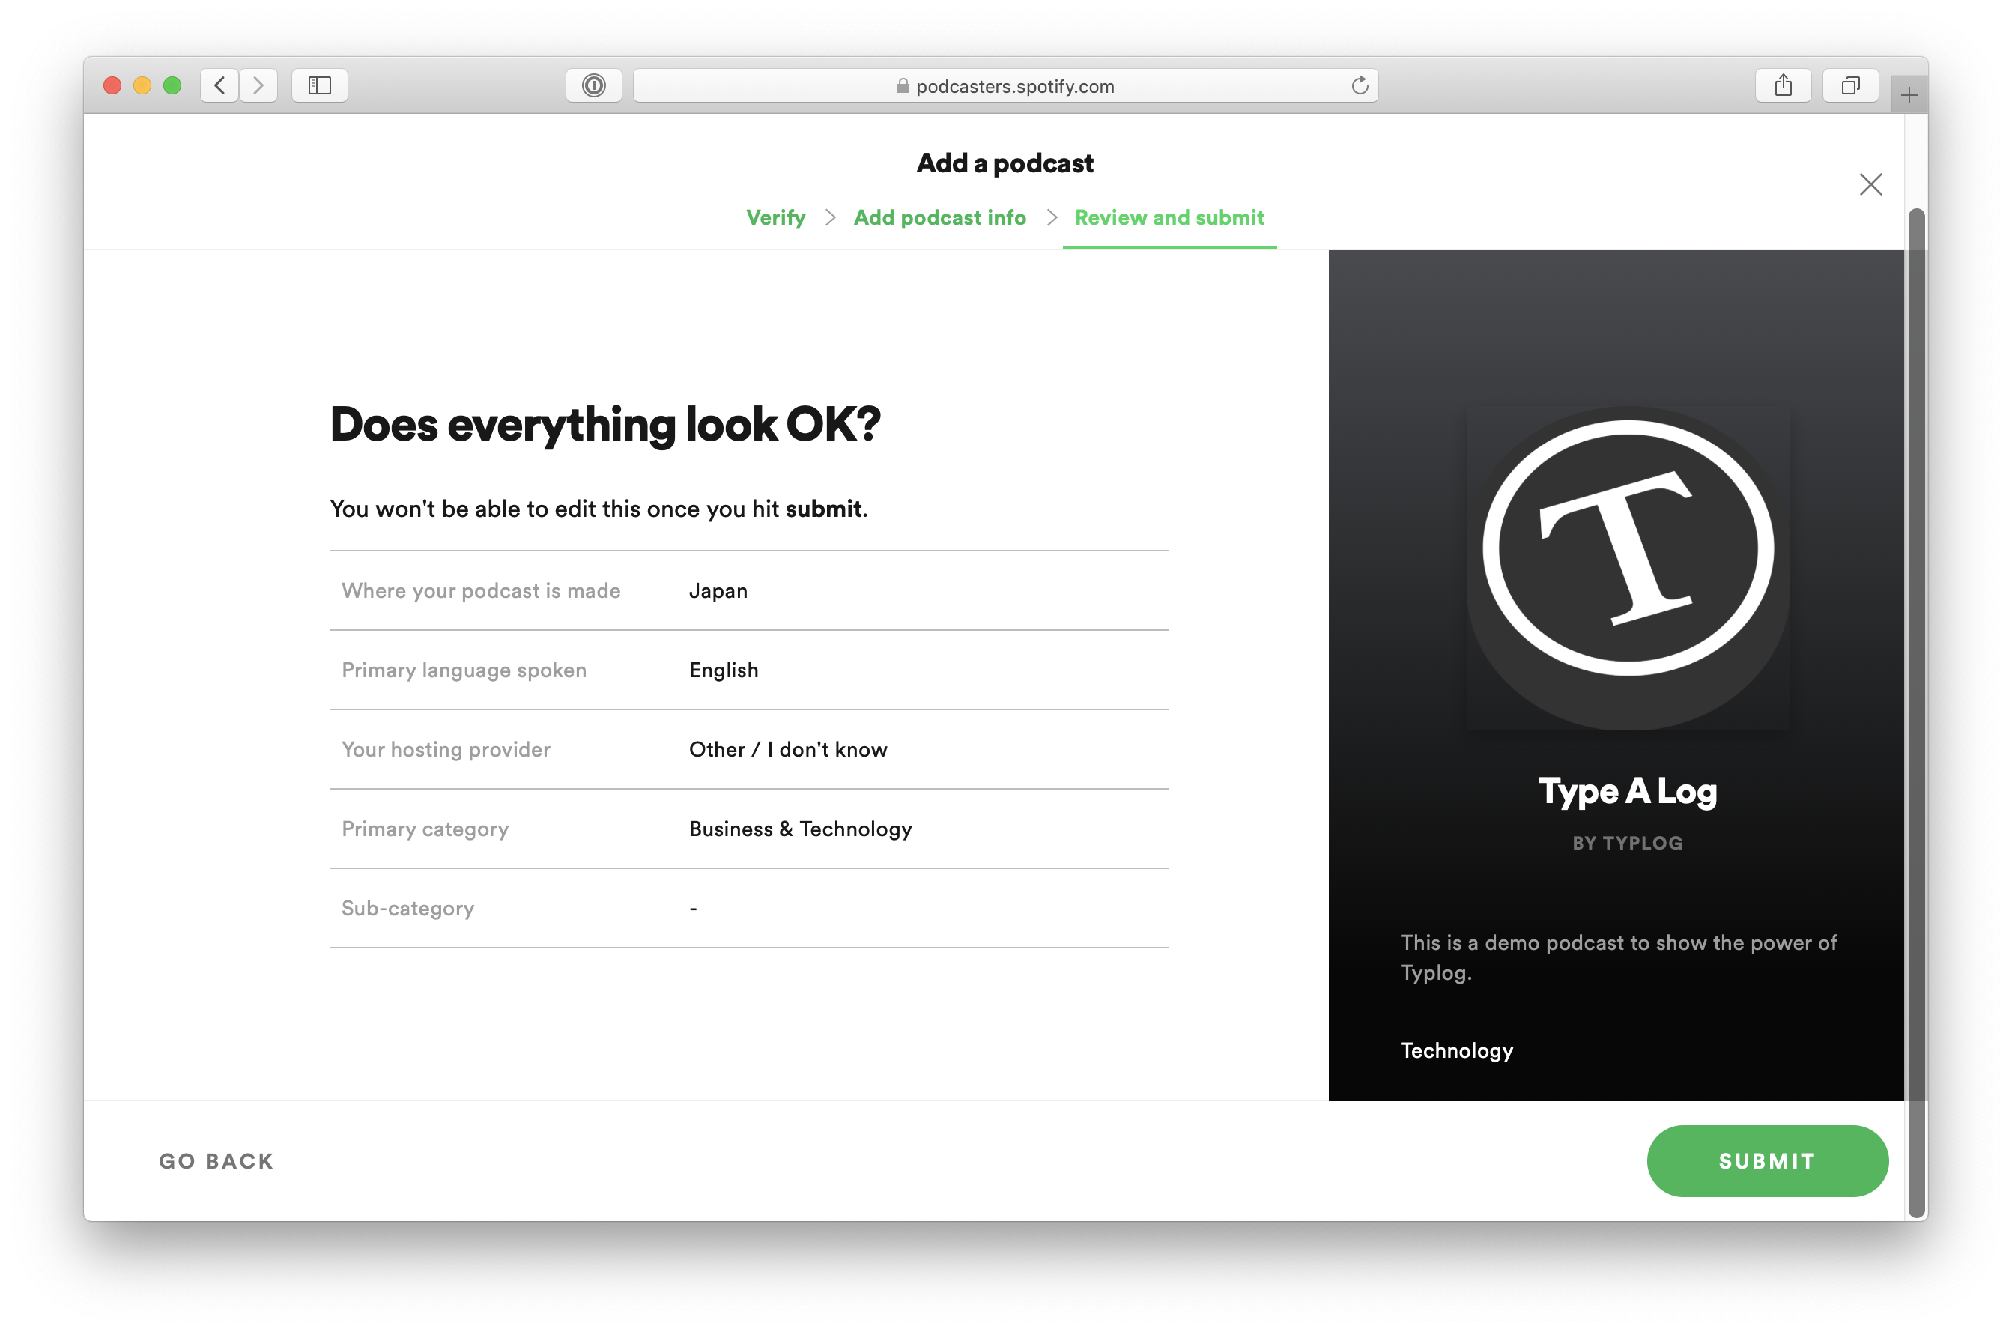Screen dimensions: 2012x1332
Task: Click the demo podcast description text
Action: pyautogui.click(x=1618, y=957)
